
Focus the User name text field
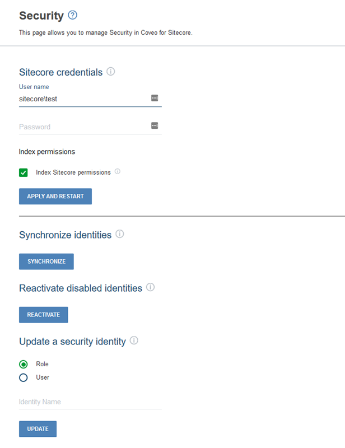[x=84, y=99]
